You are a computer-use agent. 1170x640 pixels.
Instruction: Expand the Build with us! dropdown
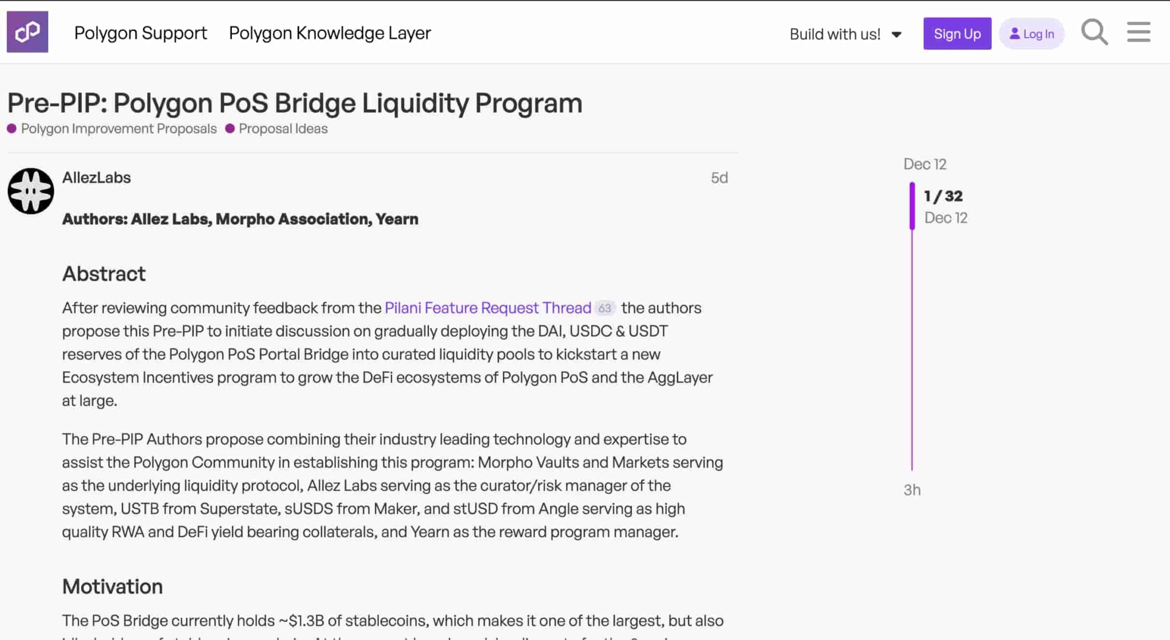click(x=845, y=34)
